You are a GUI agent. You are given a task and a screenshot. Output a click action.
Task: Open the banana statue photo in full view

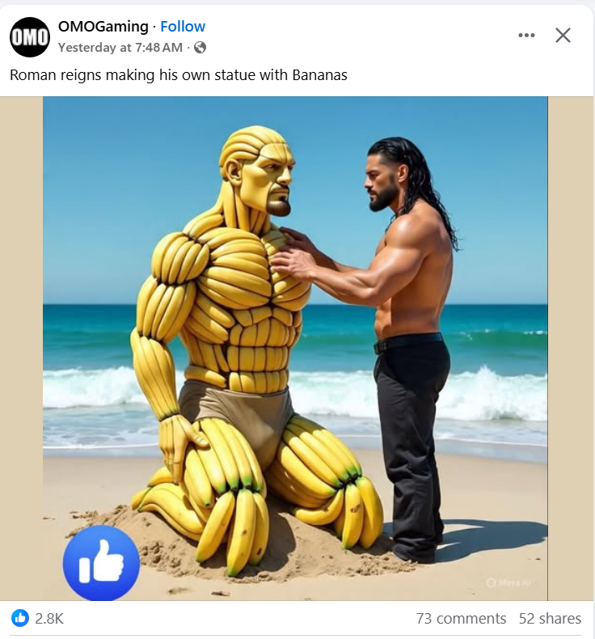pos(295,349)
